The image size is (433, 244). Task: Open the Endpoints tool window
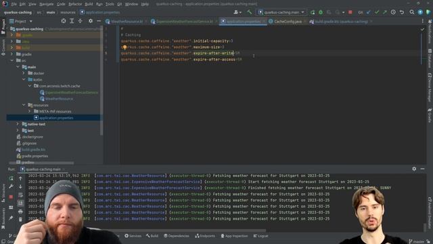pyautogui.click(x=205, y=236)
